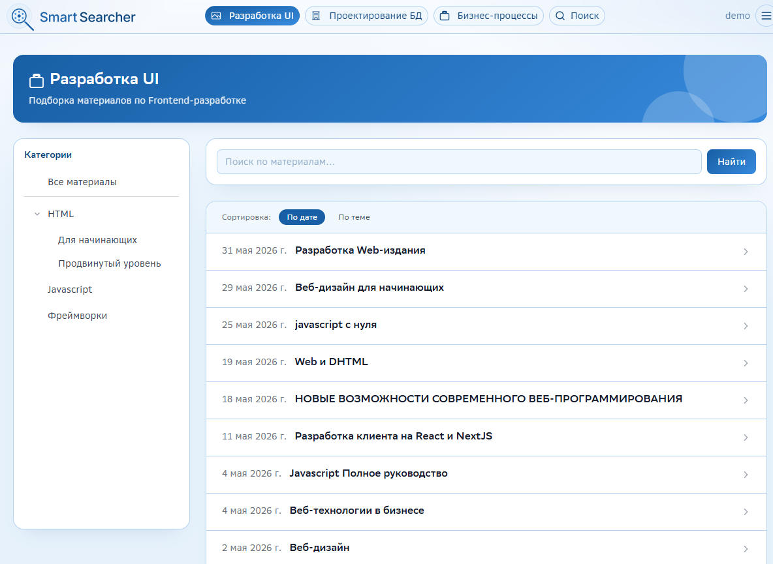773x564 pixels.
Task: Open Javascript Полное руководство material
Action: [368, 473]
